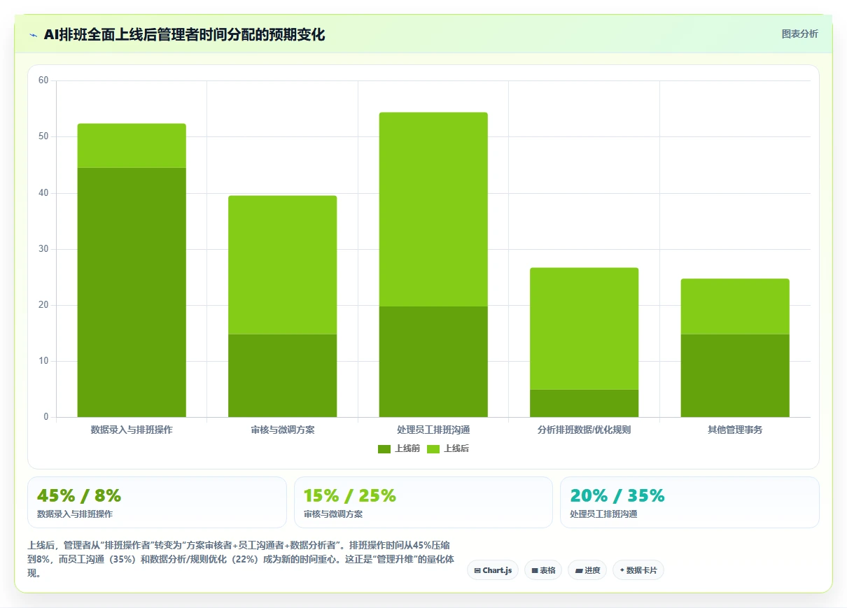Viewport: 847px width, 608px height.
Task: Click 上线后 bar segment for 处理员工排班沟通
Action: click(433, 209)
